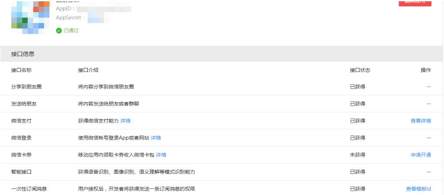This screenshot has width=444, height=195.
Task: Click 已获得 status in 微信登录 row
Action: tap(358, 138)
